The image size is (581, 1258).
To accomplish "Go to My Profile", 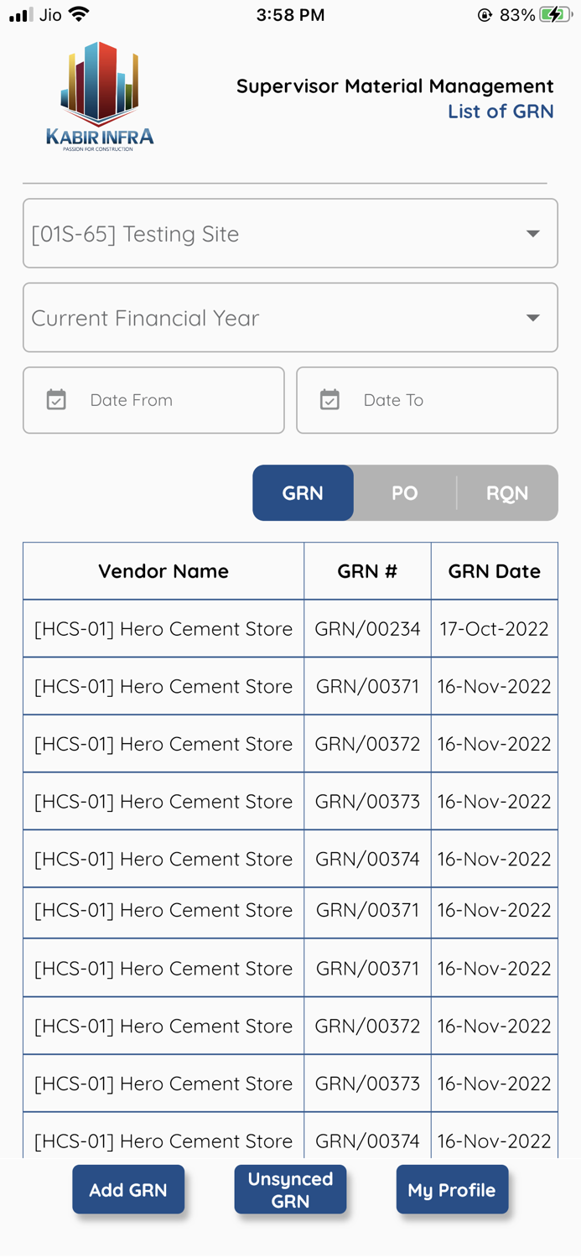I will coord(452,1189).
